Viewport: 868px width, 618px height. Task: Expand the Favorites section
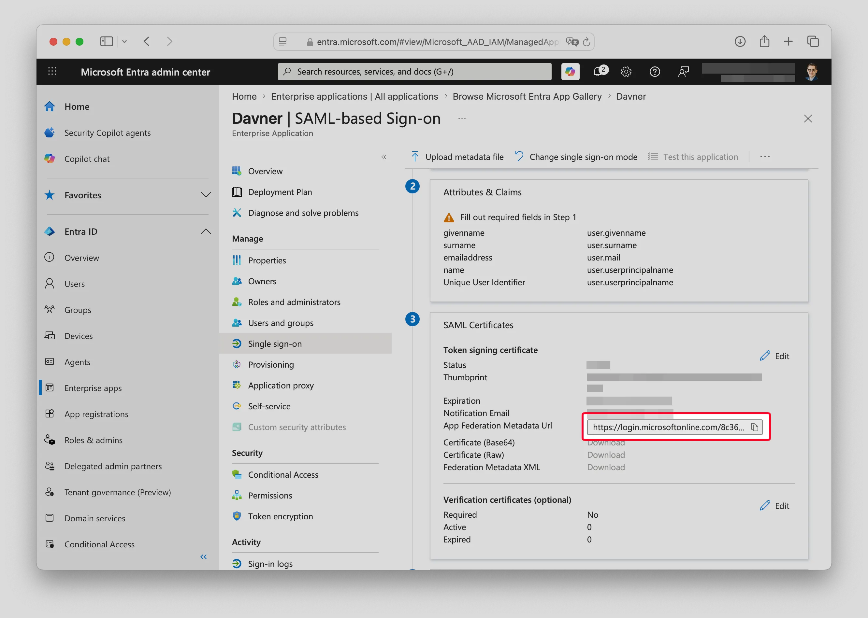coord(206,195)
